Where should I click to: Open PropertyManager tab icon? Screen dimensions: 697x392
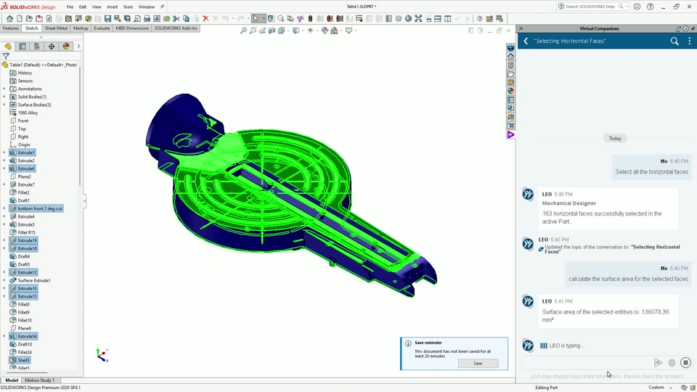[x=23, y=46]
